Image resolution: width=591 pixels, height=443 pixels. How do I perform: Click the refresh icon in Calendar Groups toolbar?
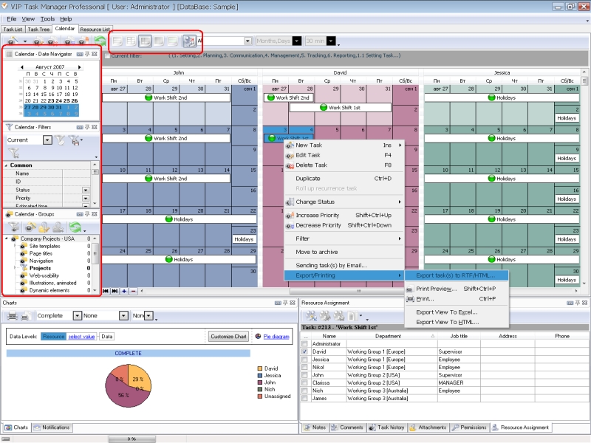tap(75, 227)
